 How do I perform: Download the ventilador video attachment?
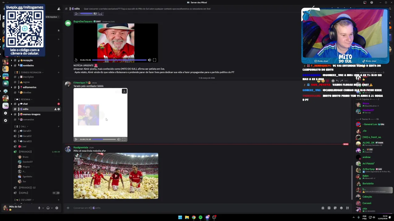(x=124, y=91)
